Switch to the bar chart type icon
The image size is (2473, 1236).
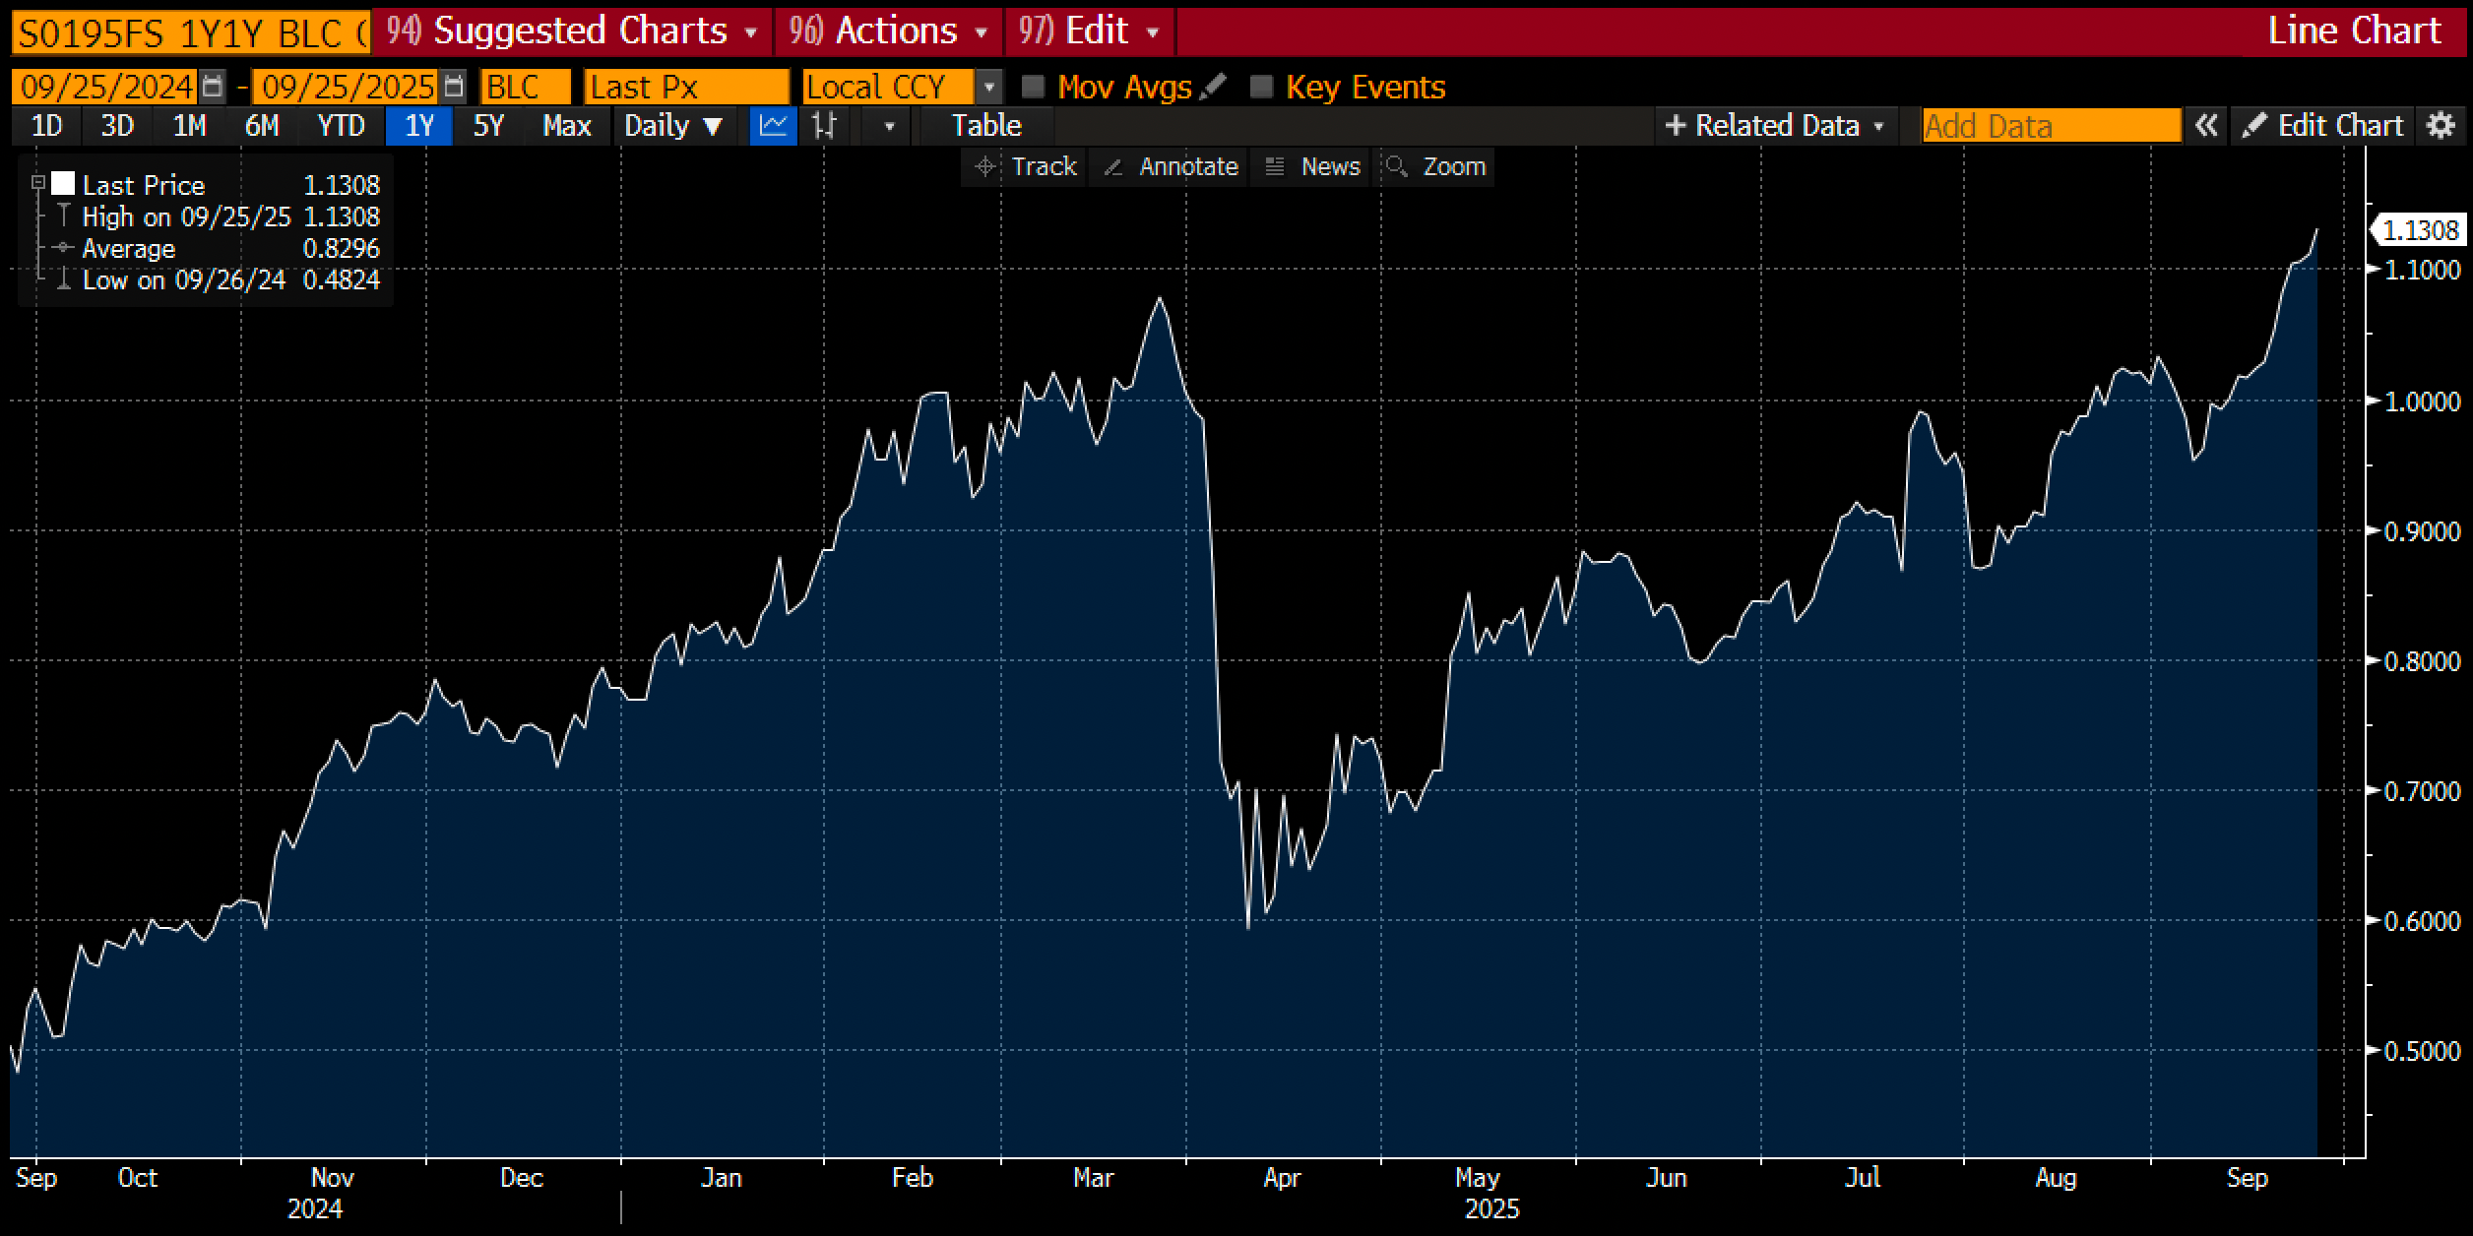tap(825, 126)
